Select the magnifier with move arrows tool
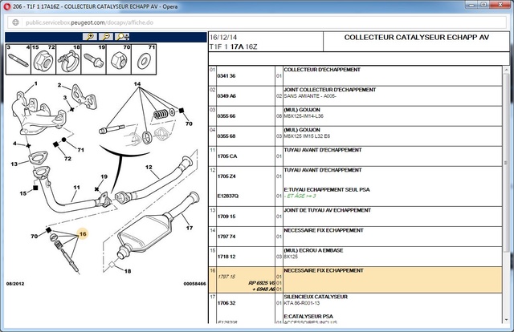Viewport: 514px width, 332px height. point(123,37)
